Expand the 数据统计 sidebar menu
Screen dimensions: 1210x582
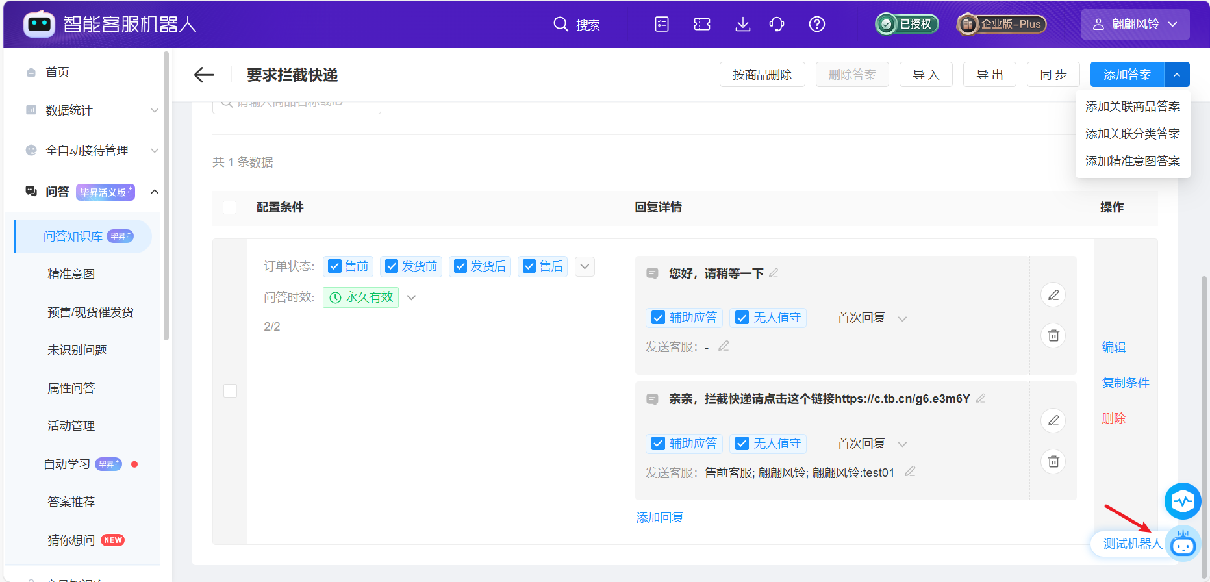[155, 110]
